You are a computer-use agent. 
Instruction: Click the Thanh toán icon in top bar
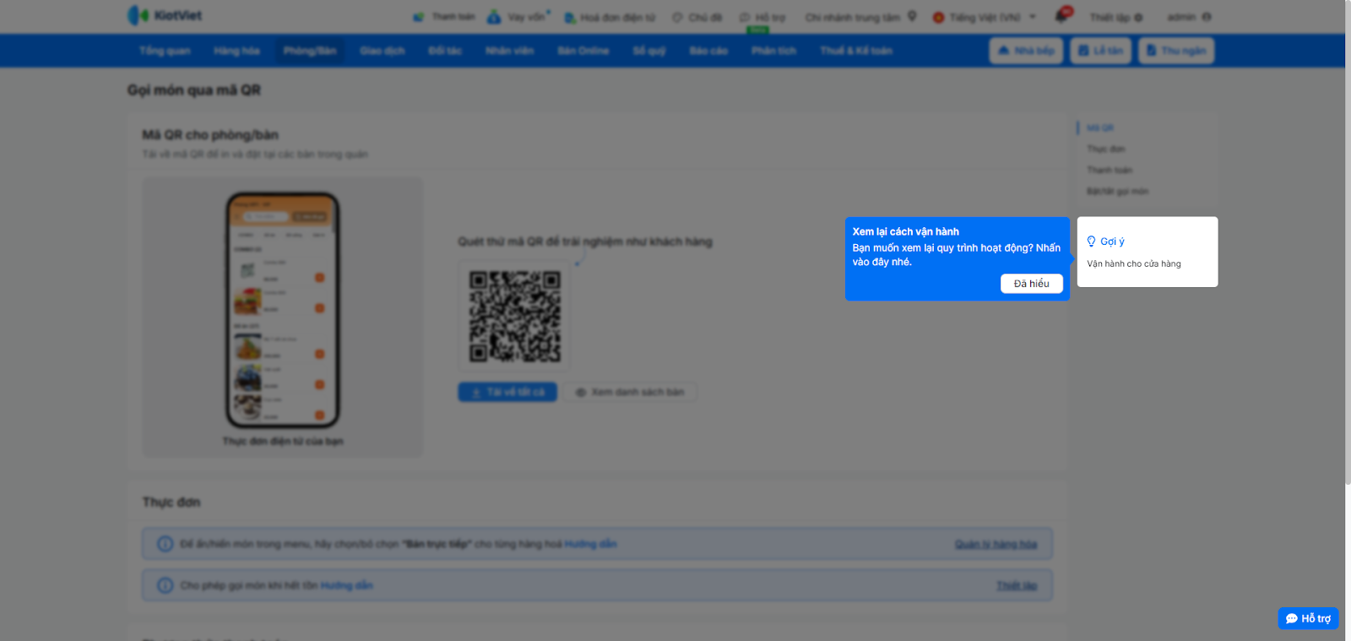point(419,17)
